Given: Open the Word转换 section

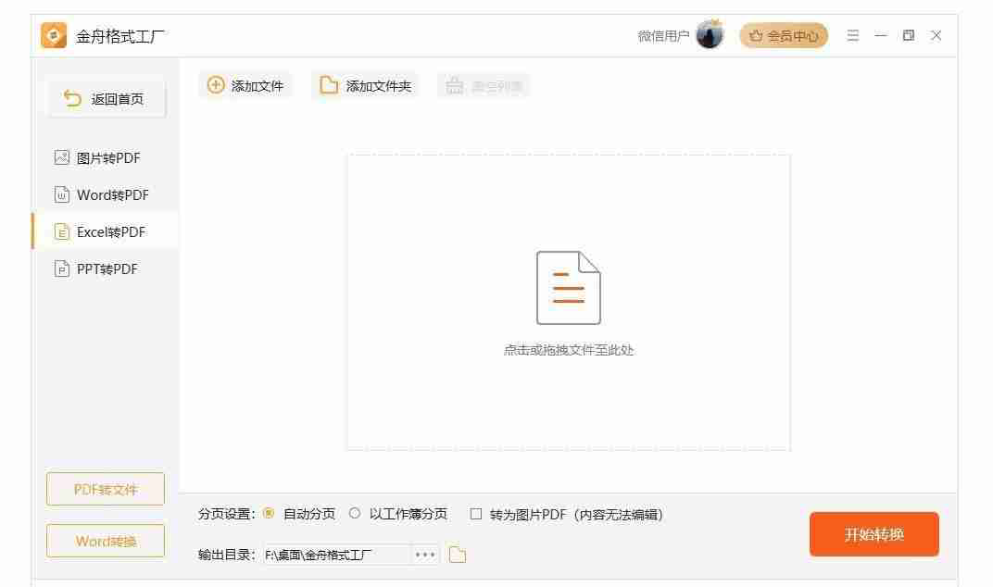Looking at the screenshot, I should coord(106,541).
